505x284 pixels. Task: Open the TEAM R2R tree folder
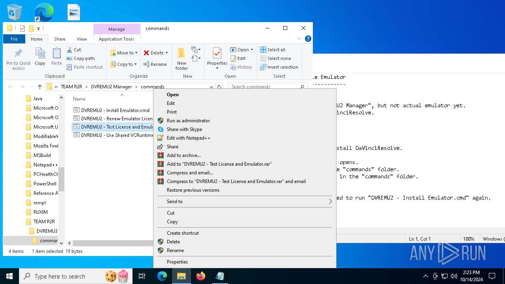tap(40, 222)
